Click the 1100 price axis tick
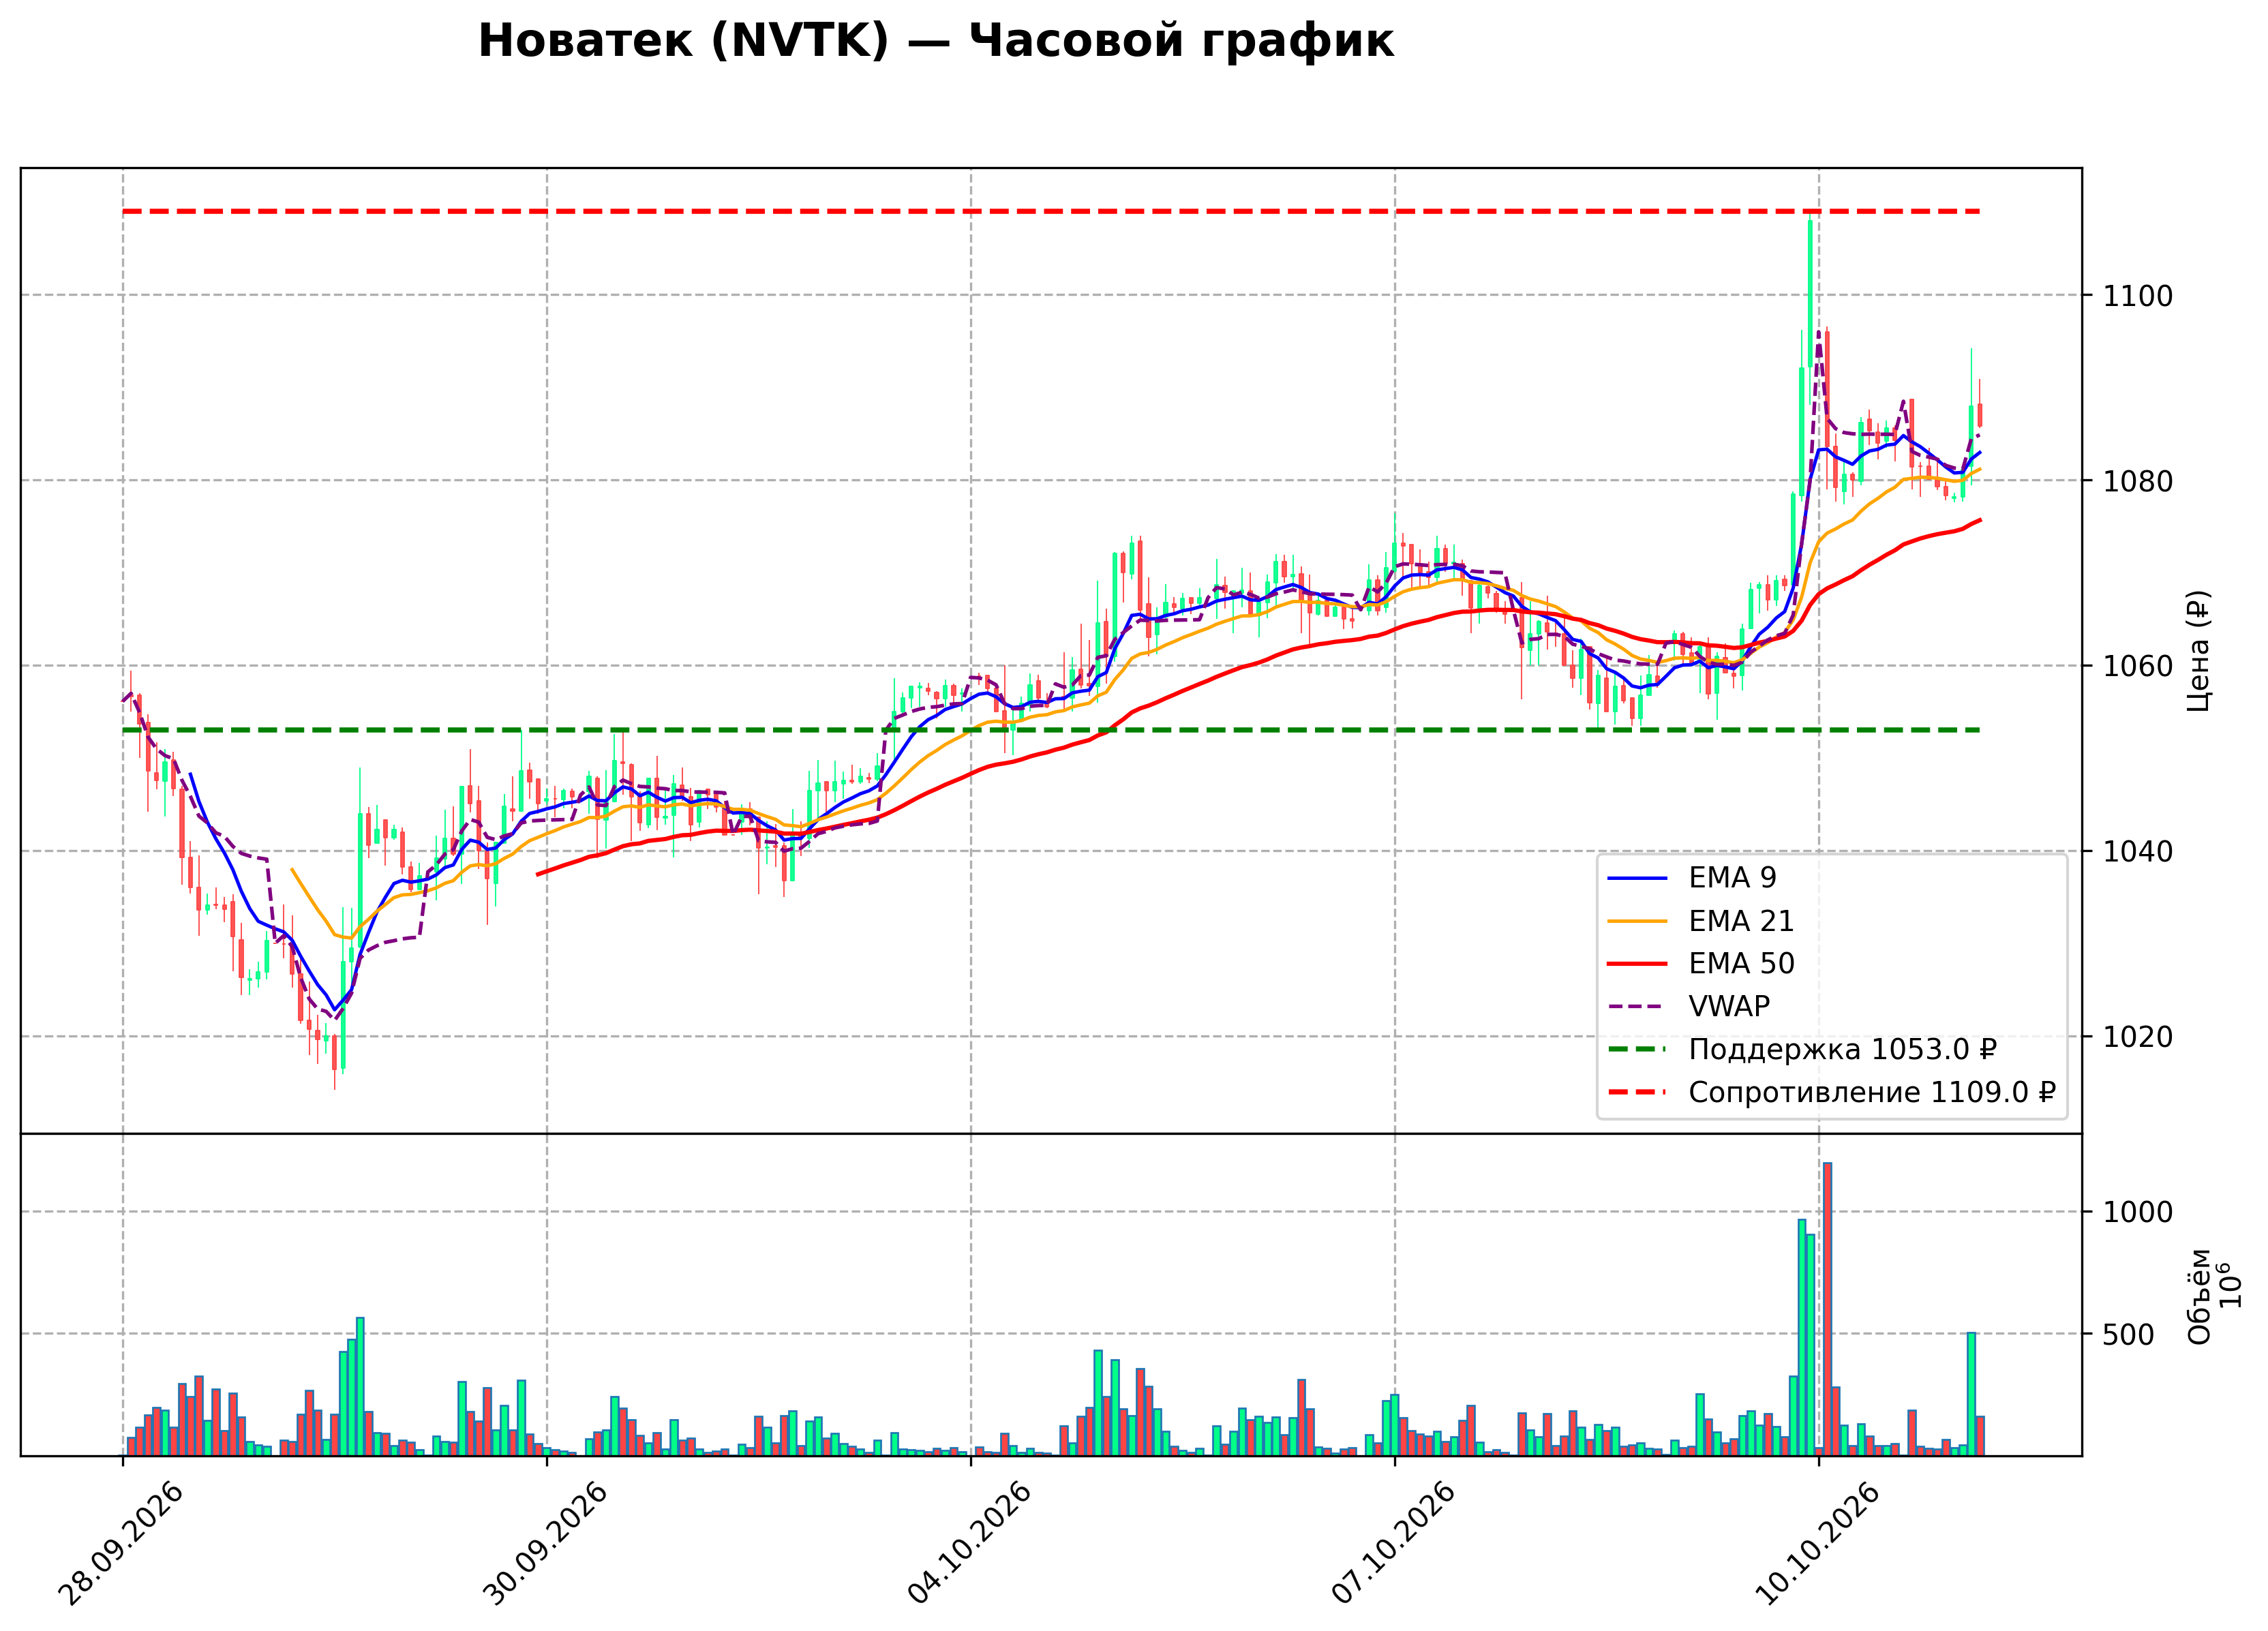This screenshot has height=1631, width=2268. (x=2137, y=296)
